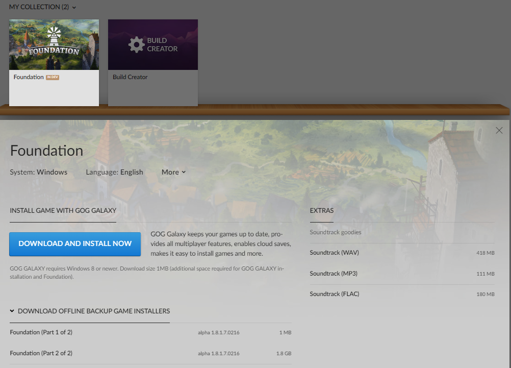Expand the More dropdown menu

(173, 172)
